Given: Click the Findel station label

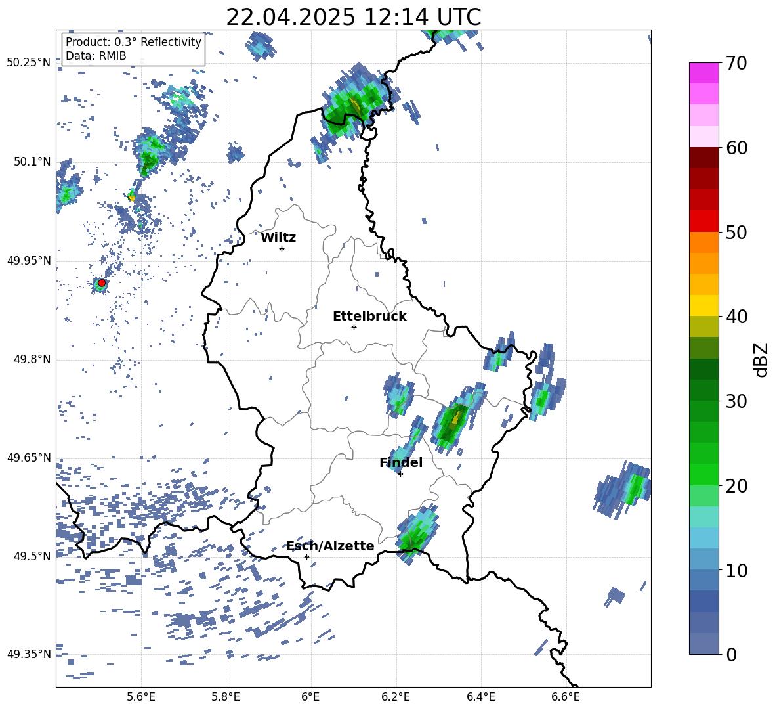Looking at the screenshot, I should 401,462.
